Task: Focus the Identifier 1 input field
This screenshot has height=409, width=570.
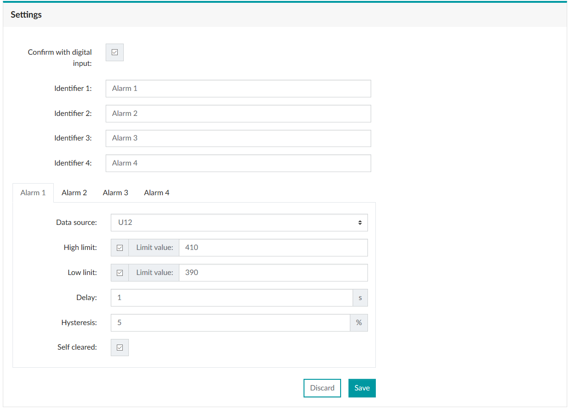Action: pos(238,89)
